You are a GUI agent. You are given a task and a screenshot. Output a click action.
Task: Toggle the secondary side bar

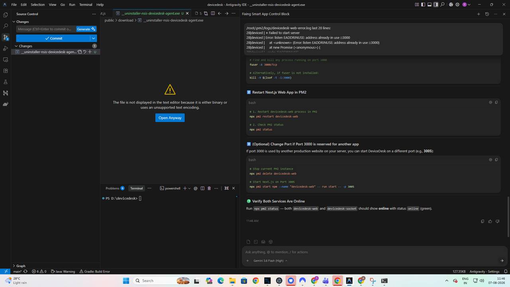click(x=436, y=4)
